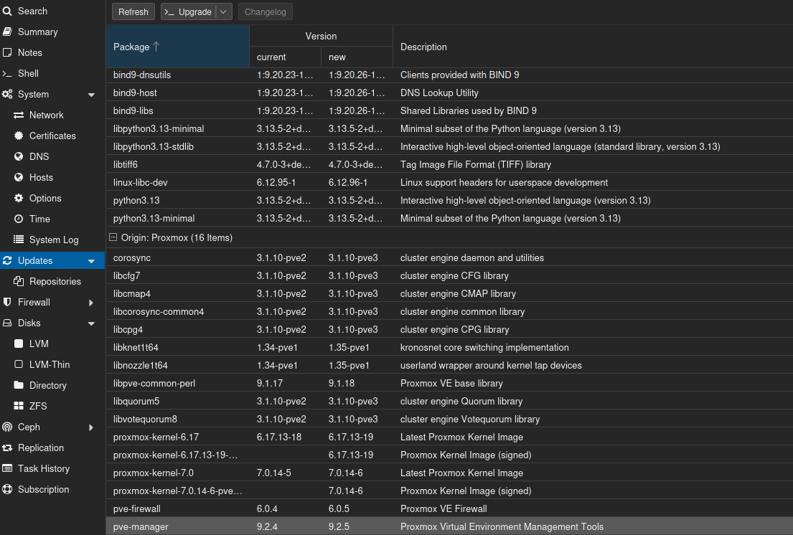Select the libtiff6 package row
Image resolution: width=793 pixels, height=535 pixels.
(x=449, y=164)
